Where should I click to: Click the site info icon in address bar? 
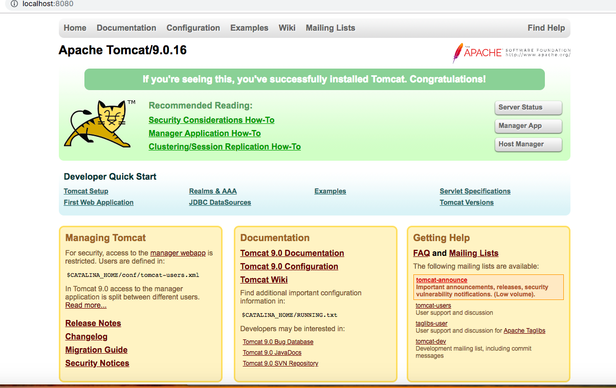14,4
